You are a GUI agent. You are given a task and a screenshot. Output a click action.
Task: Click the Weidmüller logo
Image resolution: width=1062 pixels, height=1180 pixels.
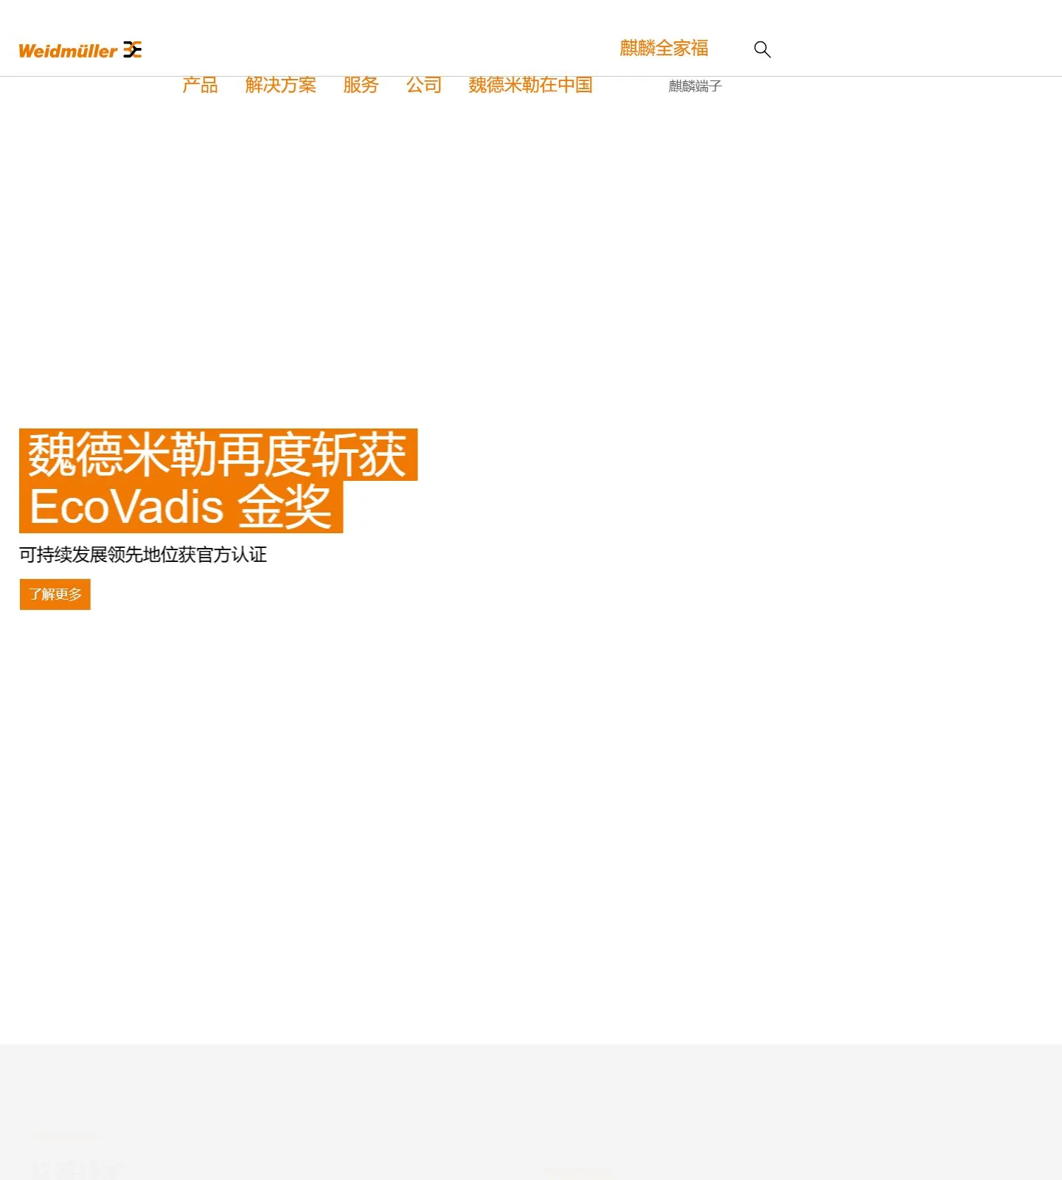pyautogui.click(x=80, y=50)
